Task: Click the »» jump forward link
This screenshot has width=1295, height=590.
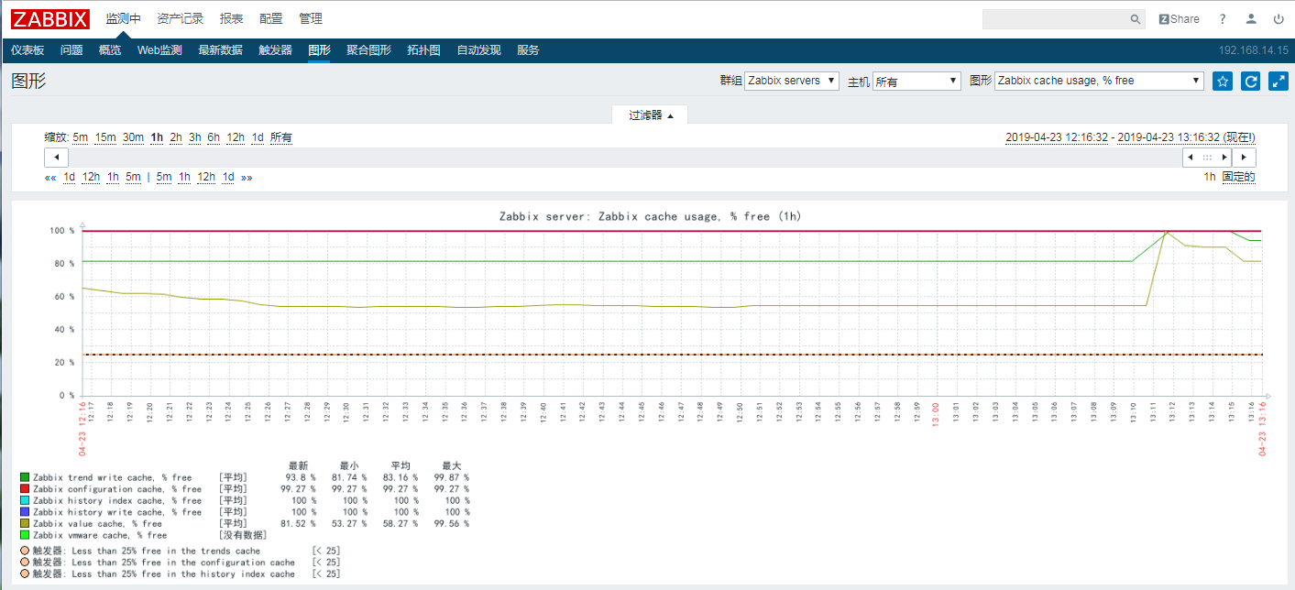Action: click(x=247, y=178)
